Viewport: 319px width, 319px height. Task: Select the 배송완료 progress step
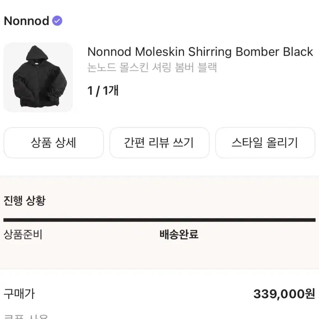[x=179, y=234]
